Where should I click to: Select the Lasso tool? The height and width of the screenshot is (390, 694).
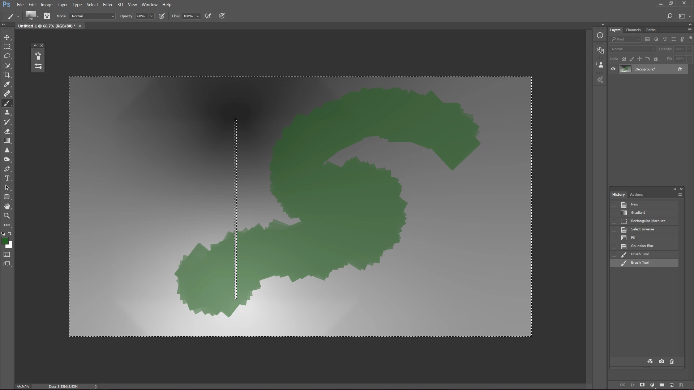7,56
